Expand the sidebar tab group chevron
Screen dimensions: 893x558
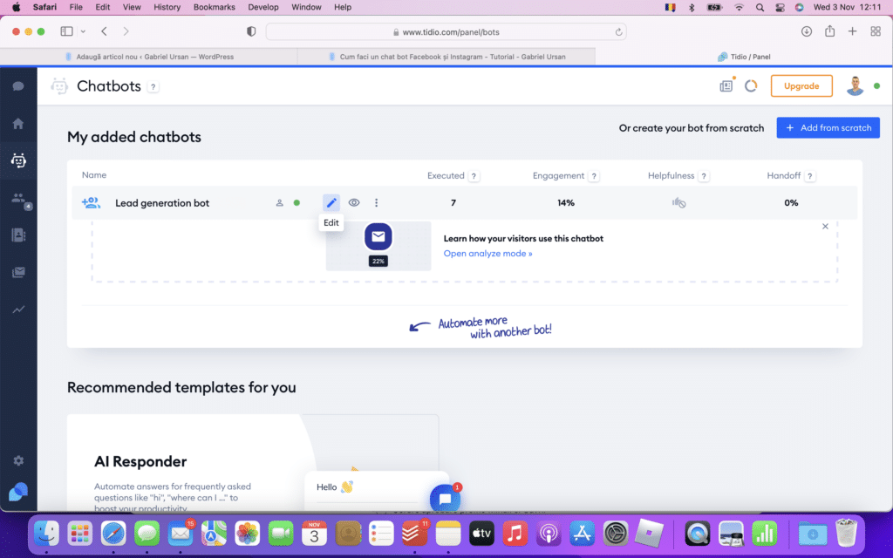point(83,31)
